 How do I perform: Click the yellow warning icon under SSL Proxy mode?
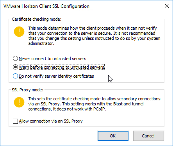[19, 102]
